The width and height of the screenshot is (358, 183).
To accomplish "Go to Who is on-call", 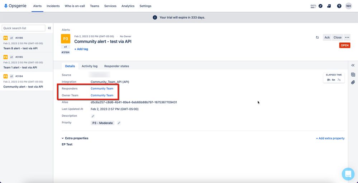I will coord(75,6).
